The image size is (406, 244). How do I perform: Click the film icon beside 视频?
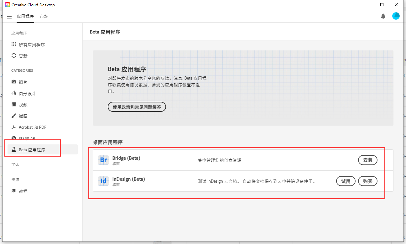point(14,105)
